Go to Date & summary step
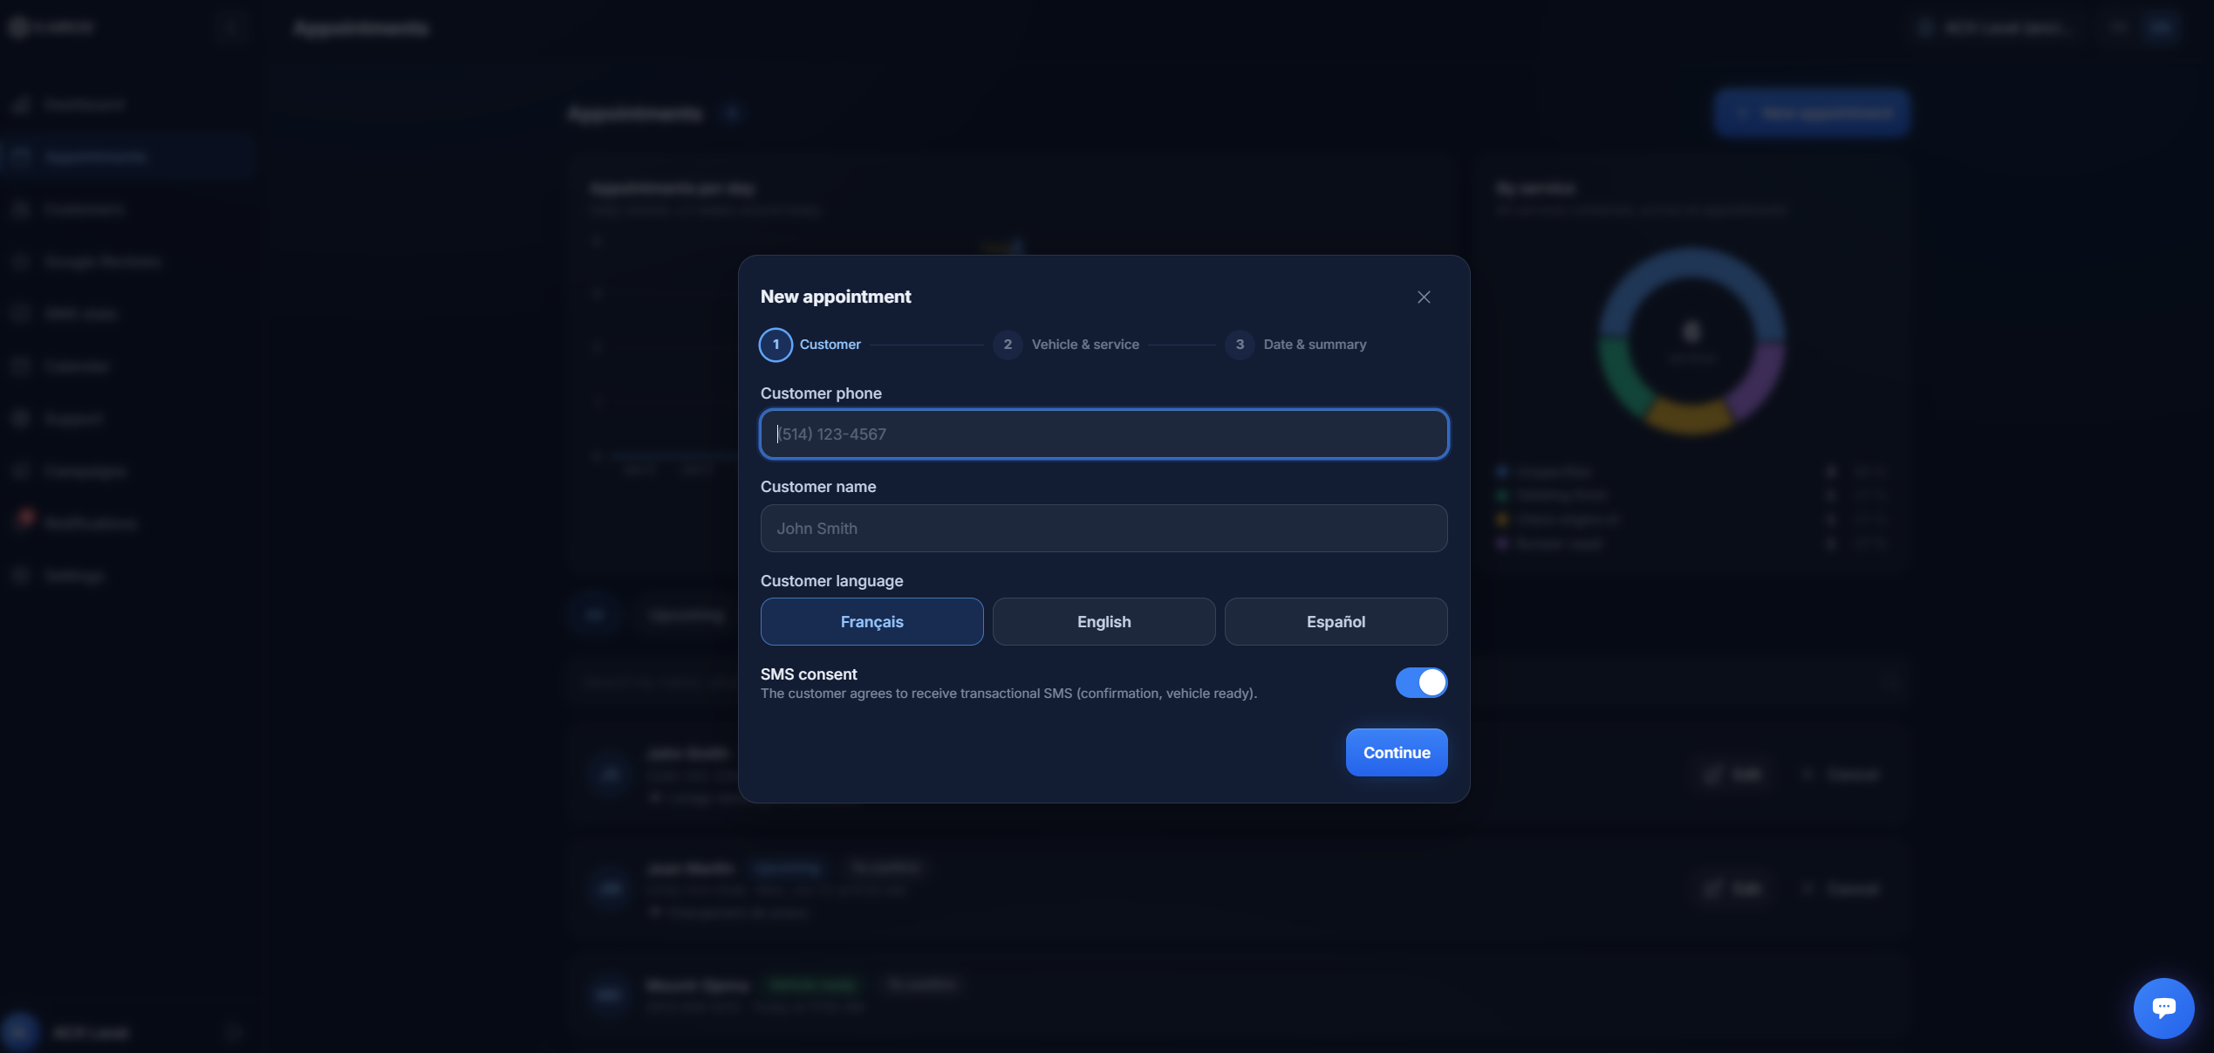Viewport: 2214px width, 1053px height. pos(1315,345)
